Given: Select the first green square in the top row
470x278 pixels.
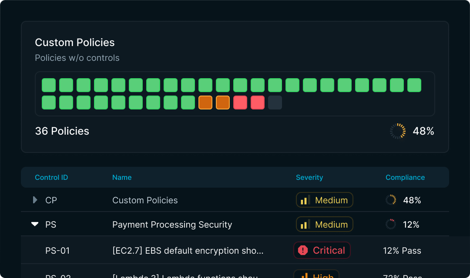Looking at the screenshot, I should pyautogui.click(x=49, y=85).
